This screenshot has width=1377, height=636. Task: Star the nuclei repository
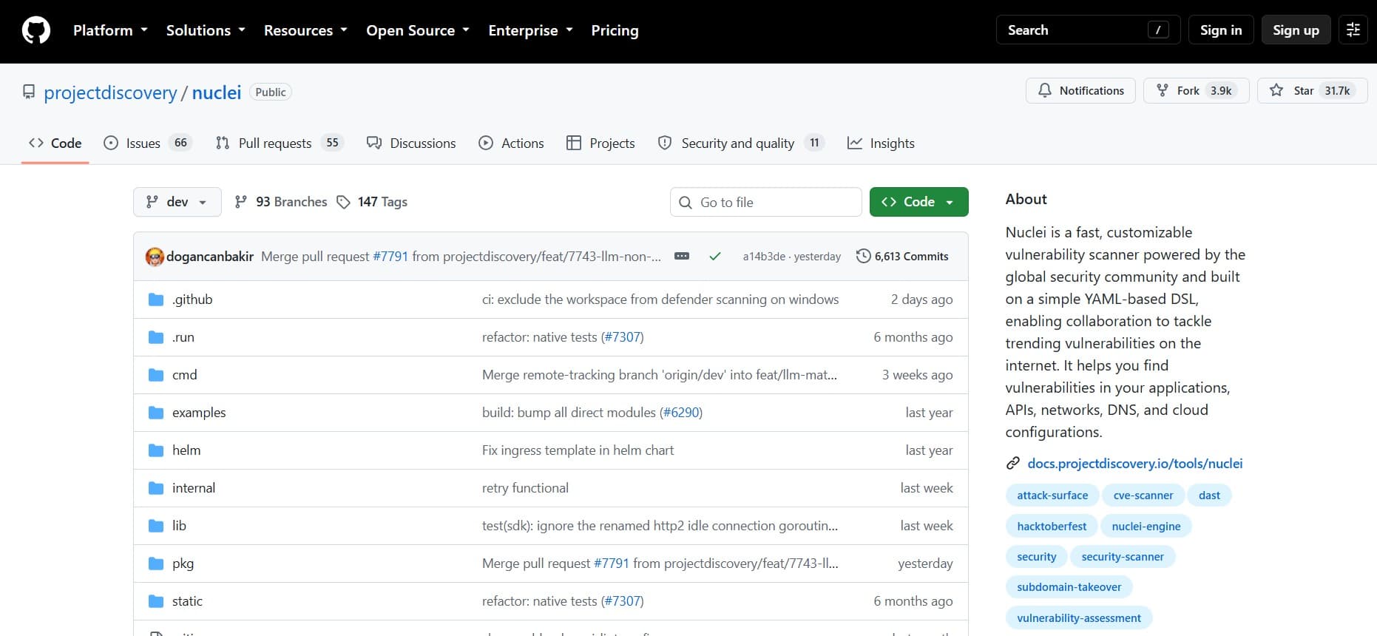pos(1312,90)
